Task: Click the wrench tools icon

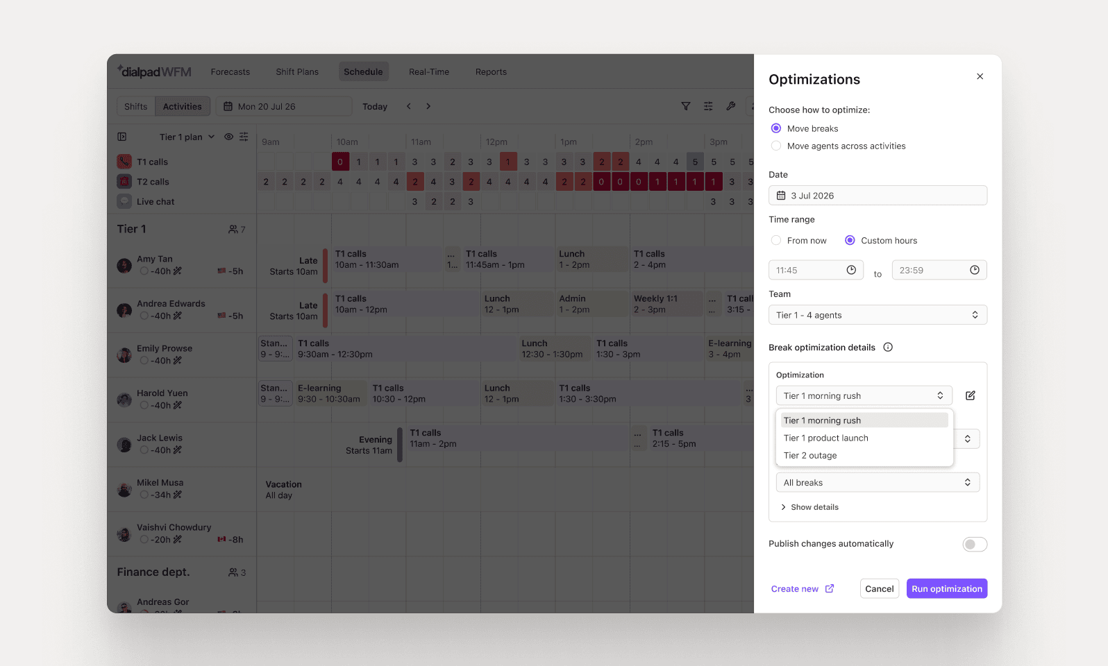Action: click(730, 106)
